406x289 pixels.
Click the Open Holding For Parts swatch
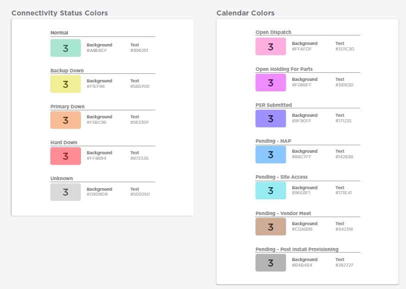pyautogui.click(x=271, y=82)
